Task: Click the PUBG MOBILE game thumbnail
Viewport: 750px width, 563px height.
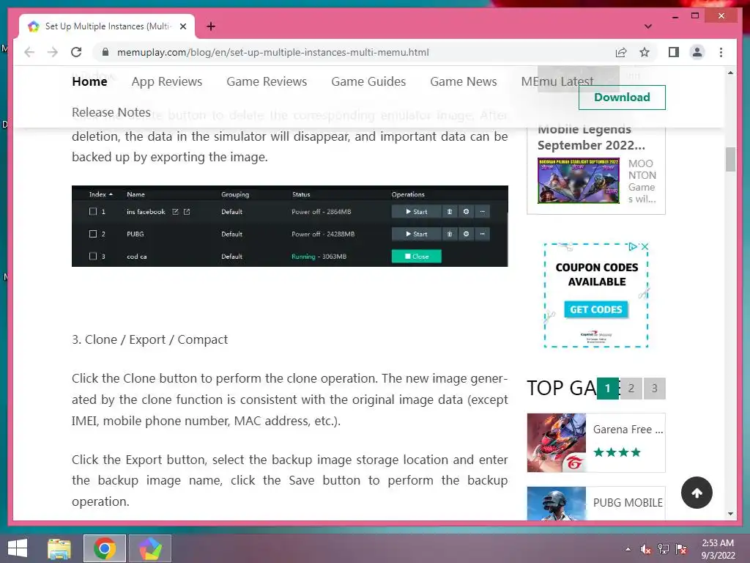Action: (x=557, y=504)
